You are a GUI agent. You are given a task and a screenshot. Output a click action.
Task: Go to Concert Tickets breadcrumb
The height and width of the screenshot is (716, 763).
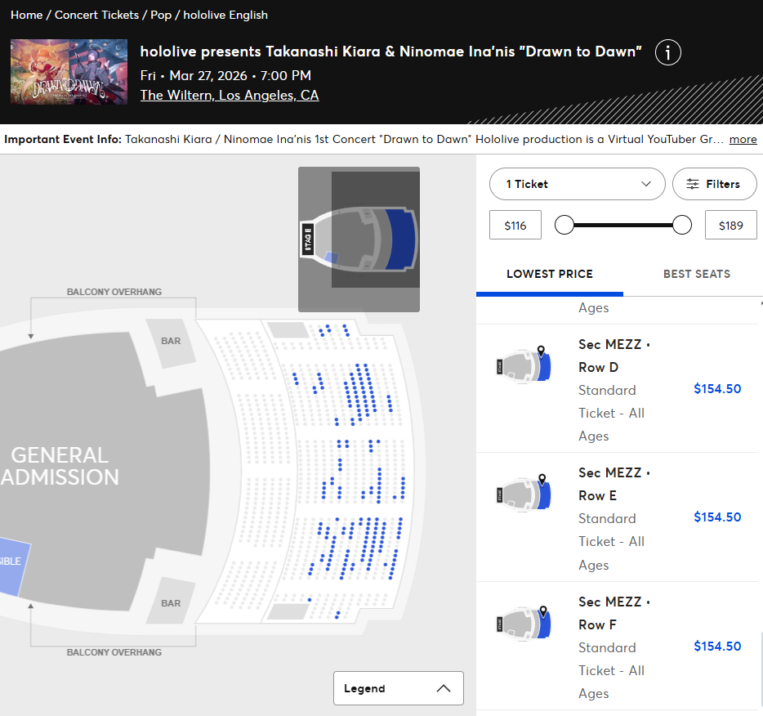[98, 15]
